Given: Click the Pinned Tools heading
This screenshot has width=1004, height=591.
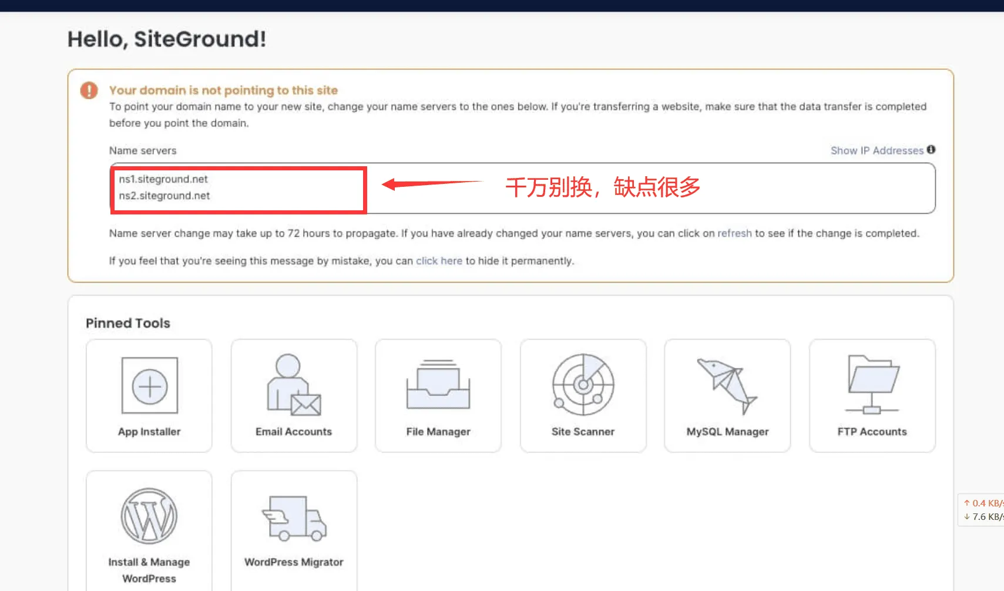Looking at the screenshot, I should pos(128,323).
